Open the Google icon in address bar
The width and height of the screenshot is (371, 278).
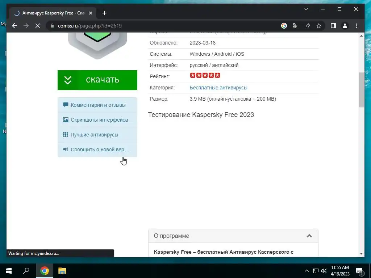284,26
